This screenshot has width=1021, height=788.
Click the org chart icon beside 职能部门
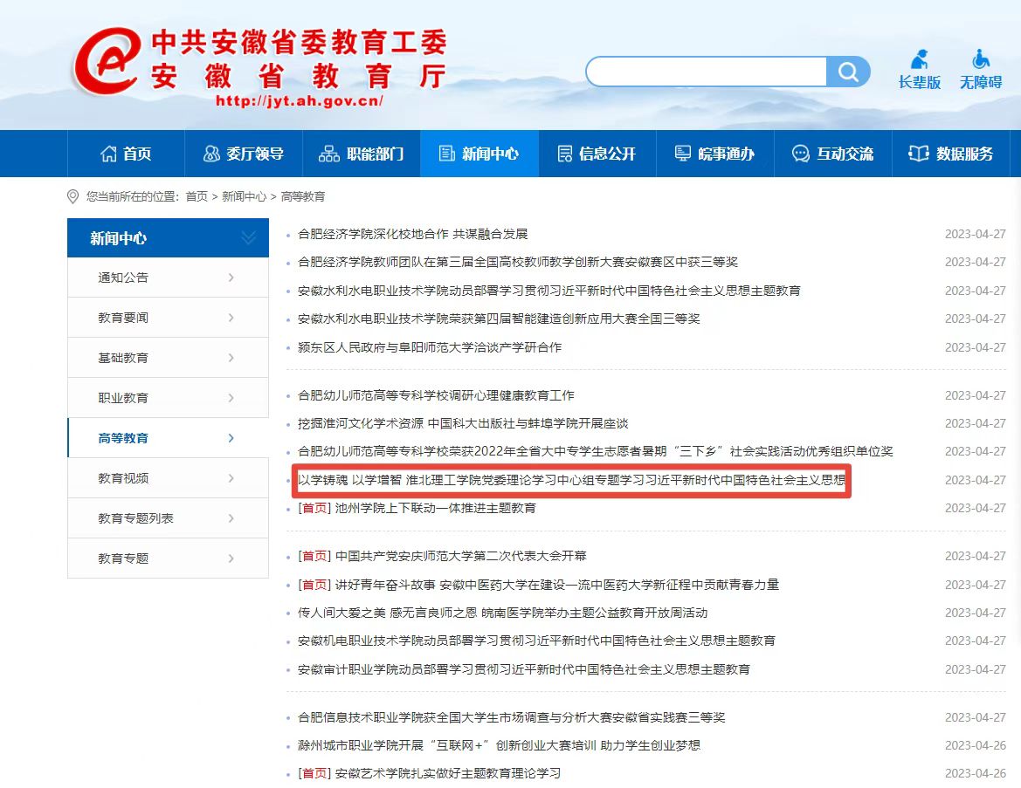tap(329, 154)
